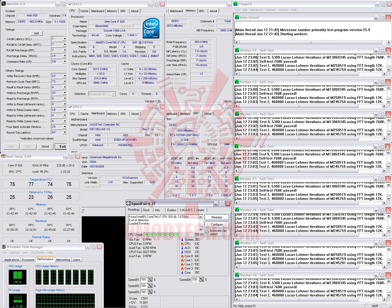Click the Speed02 value field in SpeedFan
The height and width of the screenshot is (308, 392).
(x=144, y=286)
